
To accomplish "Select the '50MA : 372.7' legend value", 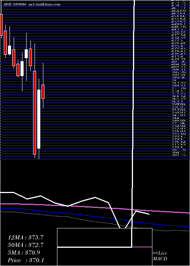I will (x=26, y=245).
